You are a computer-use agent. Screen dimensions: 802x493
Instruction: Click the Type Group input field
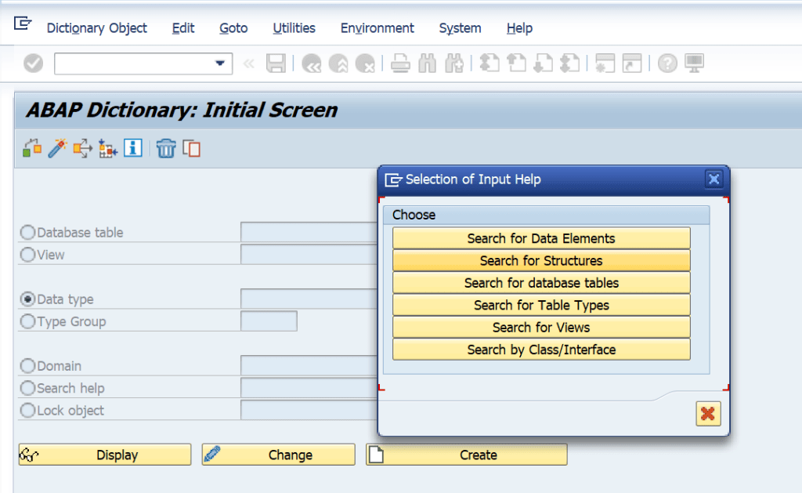pyautogui.click(x=270, y=321)
